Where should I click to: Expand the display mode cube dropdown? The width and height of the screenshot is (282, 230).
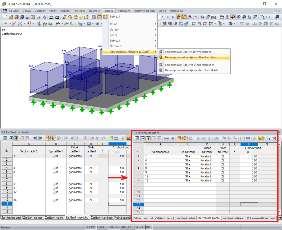coord(235,24)
